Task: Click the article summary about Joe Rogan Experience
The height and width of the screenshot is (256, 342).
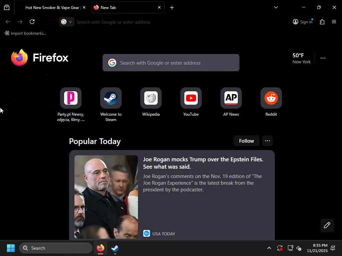Action: tap(202, 183)
